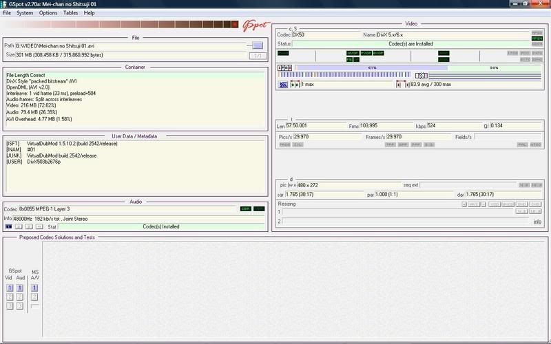Click the empty Fields/s field
Viewport: 551px width, 344px height.
click(508, 137)
